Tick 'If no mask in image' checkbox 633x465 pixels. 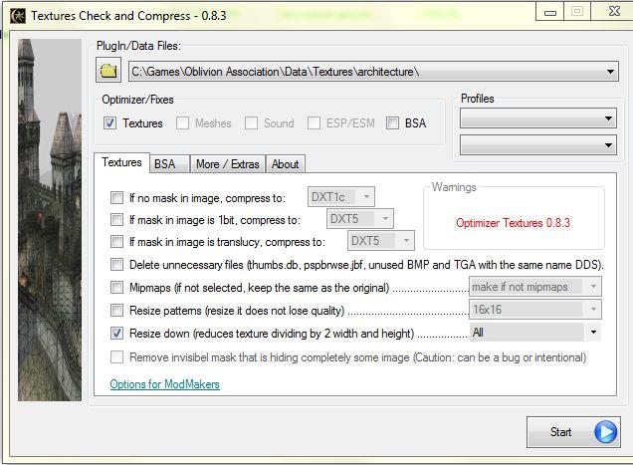coord(117,197)
